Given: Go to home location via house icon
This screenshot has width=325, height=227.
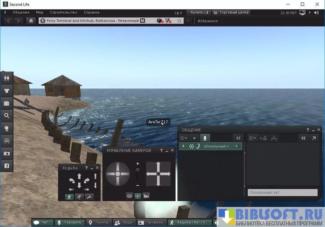Looking at the screenshot, I should [x=31, y=20].
